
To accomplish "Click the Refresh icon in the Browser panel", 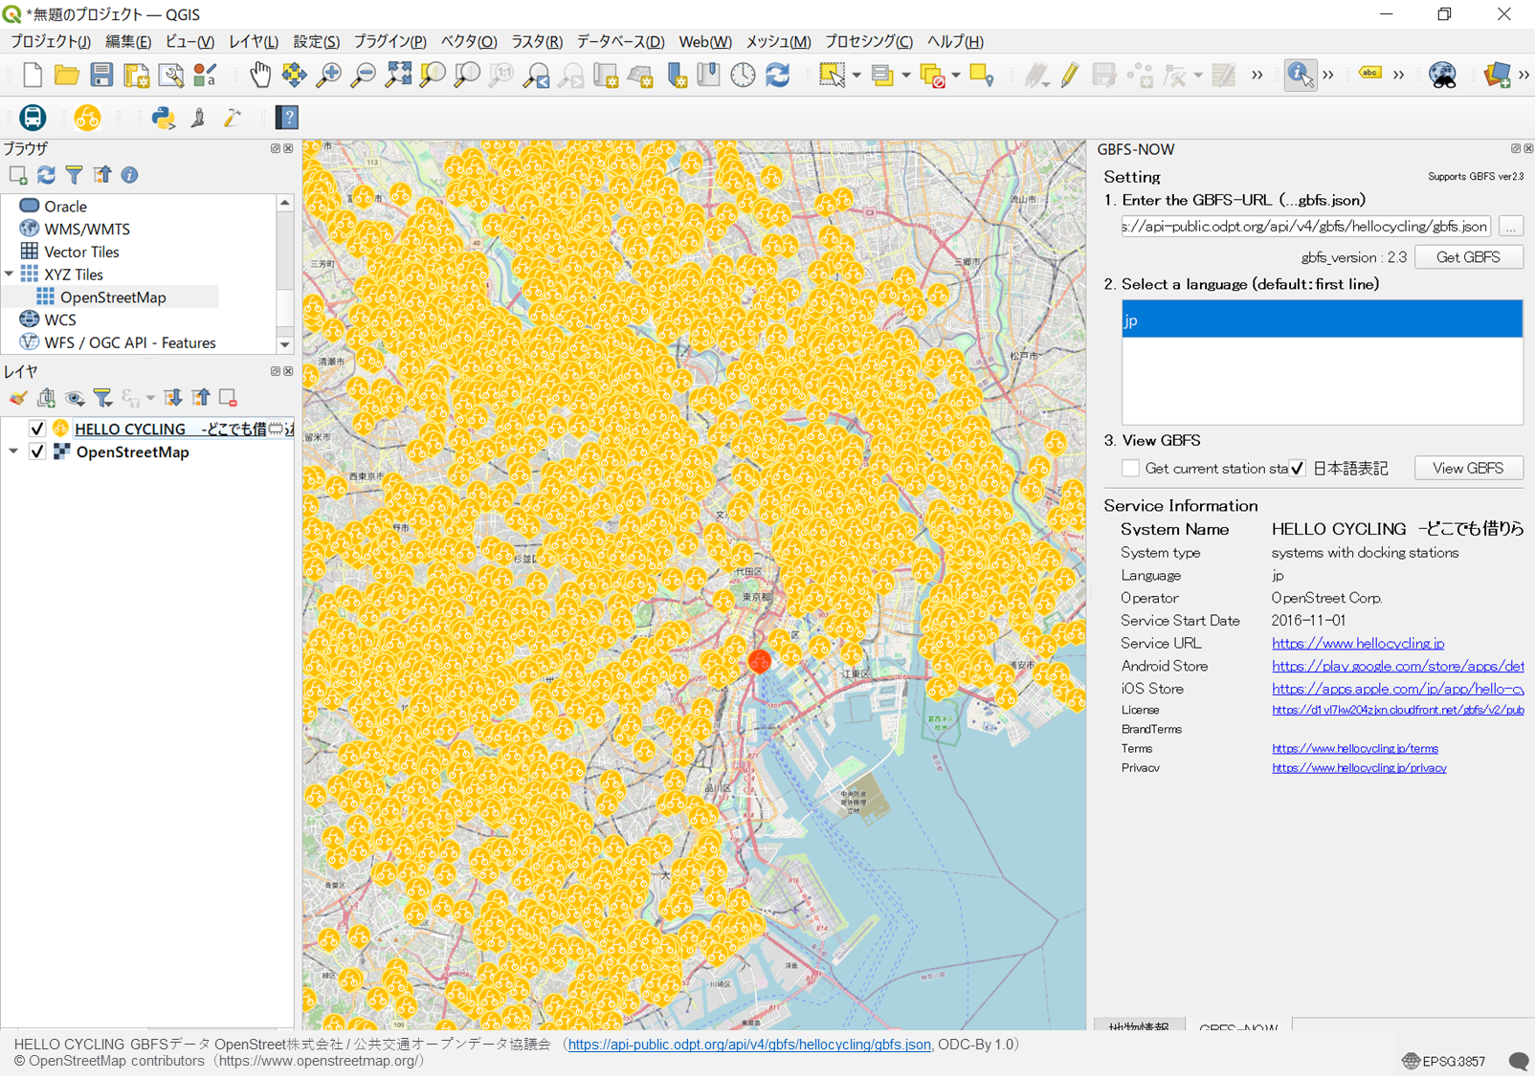I will pos(45,175).
